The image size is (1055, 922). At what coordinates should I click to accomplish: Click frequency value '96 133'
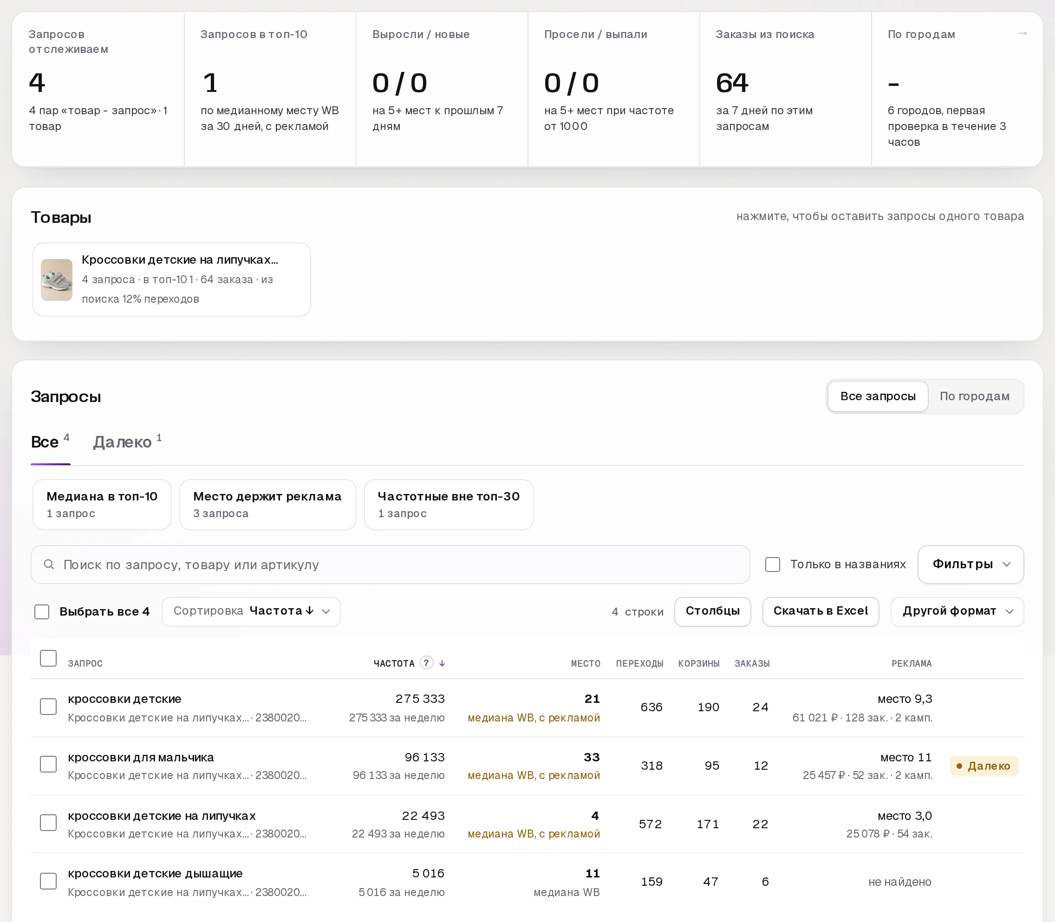(424, 757)
